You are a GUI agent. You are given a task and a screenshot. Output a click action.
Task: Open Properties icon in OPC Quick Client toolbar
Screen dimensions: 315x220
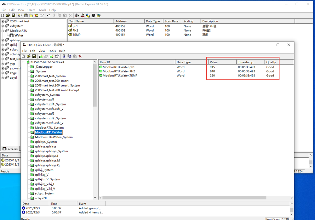click(x=57, y=56)
